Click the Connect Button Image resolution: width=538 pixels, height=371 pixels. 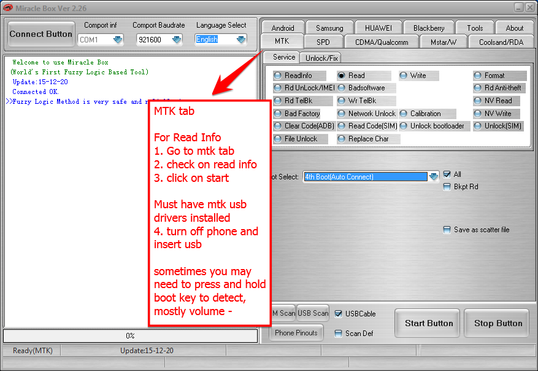[x=40, y=34]
